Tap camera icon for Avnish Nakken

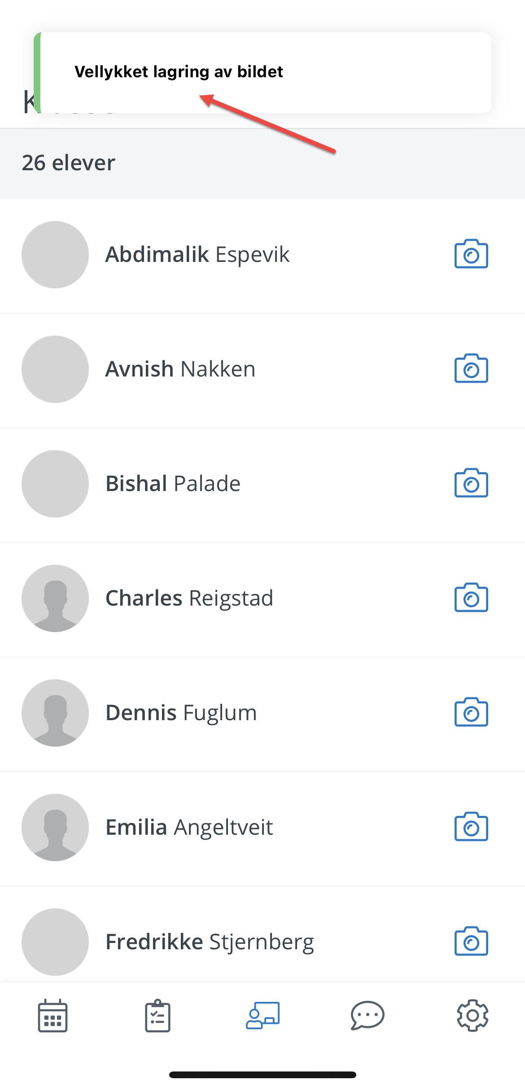[x=471, y=368]
